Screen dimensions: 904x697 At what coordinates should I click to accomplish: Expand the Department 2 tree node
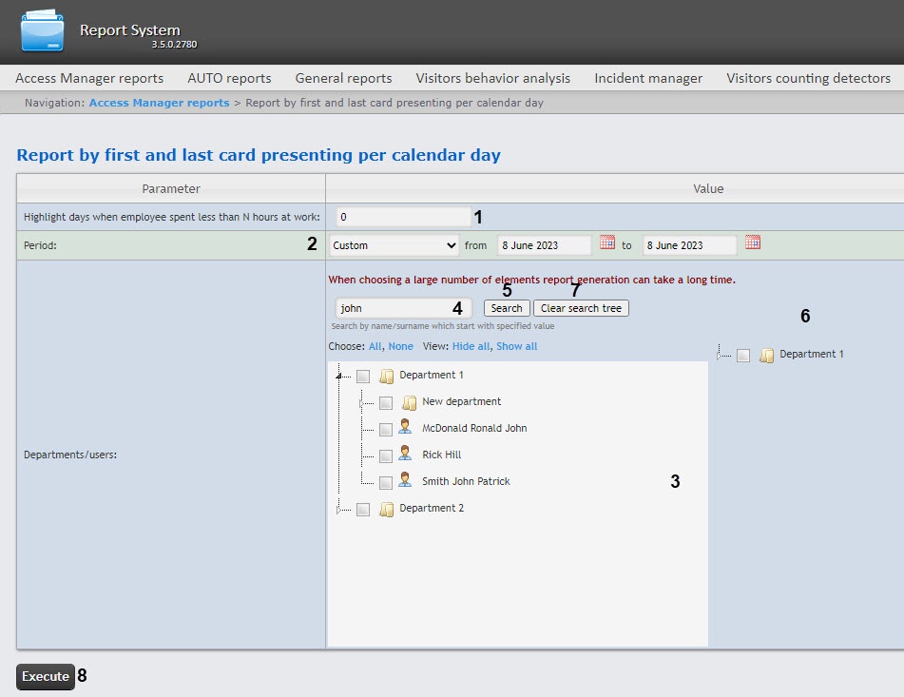[x=340, y=510]
